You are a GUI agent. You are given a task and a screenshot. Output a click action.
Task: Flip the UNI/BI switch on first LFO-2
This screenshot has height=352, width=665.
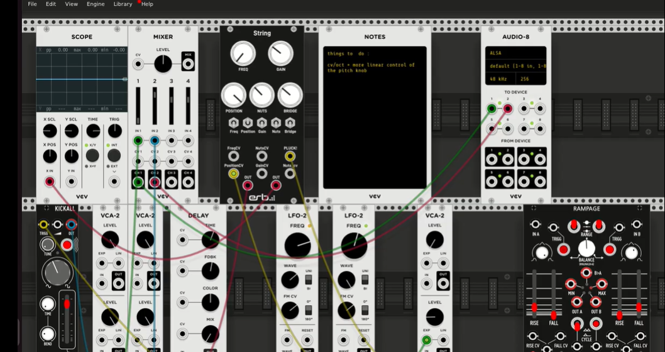click(308, 279)
